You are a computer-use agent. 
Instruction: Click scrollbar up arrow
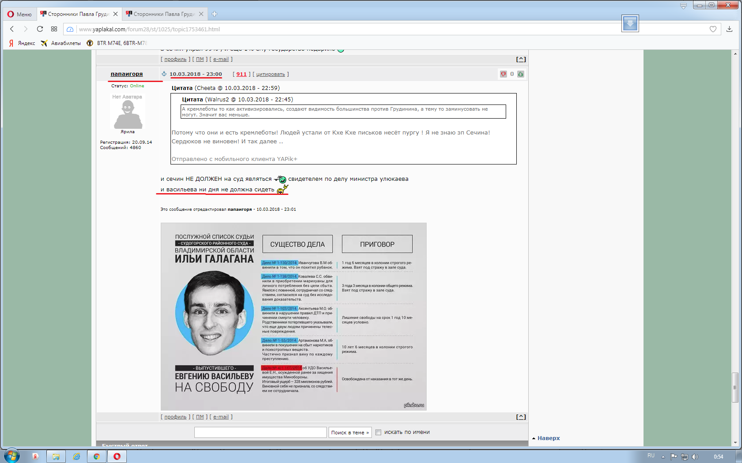click(x=735, y=53)
